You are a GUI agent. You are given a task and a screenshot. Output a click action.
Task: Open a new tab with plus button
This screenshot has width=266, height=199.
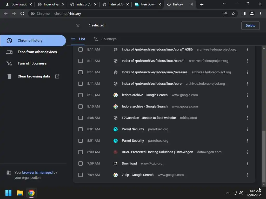[202, 4]
